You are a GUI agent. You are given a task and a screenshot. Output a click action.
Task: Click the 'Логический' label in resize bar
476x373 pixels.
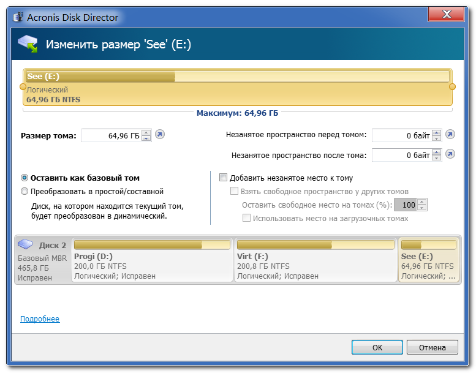tap(47, 90)
